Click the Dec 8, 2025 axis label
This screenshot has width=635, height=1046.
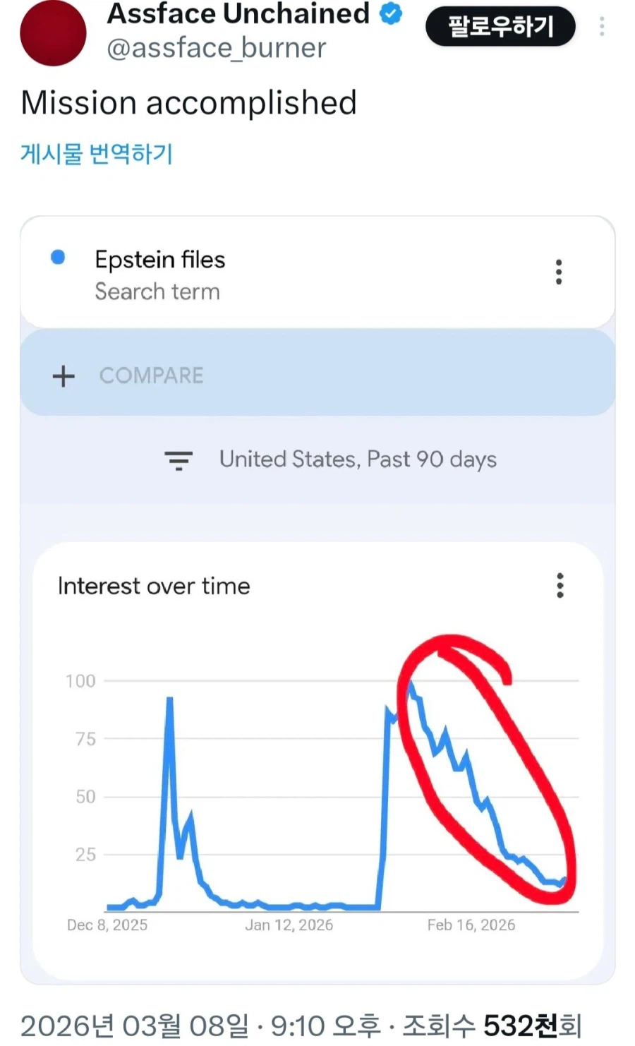107,925
